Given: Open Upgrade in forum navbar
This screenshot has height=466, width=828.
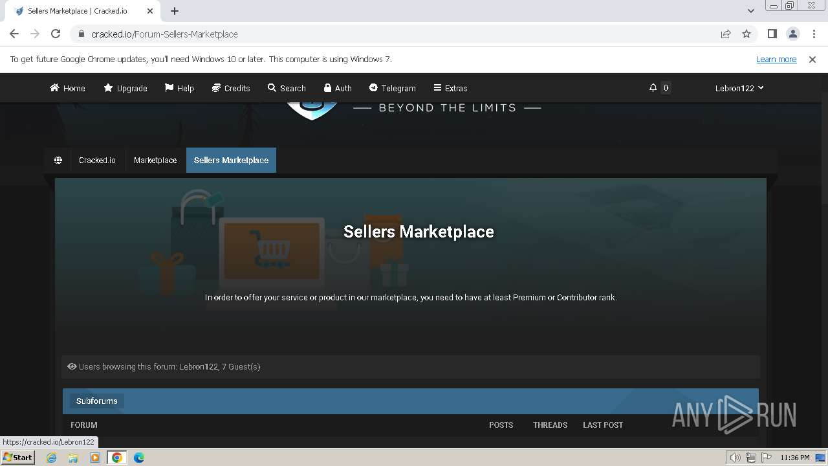Looking at the screenshot, I should click(125, 88).
